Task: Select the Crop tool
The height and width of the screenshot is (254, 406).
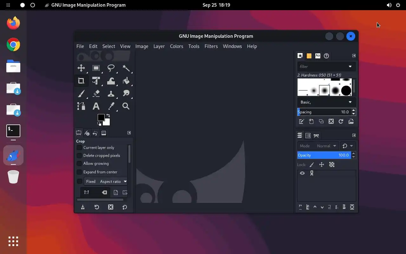Action: pos(81,81)
